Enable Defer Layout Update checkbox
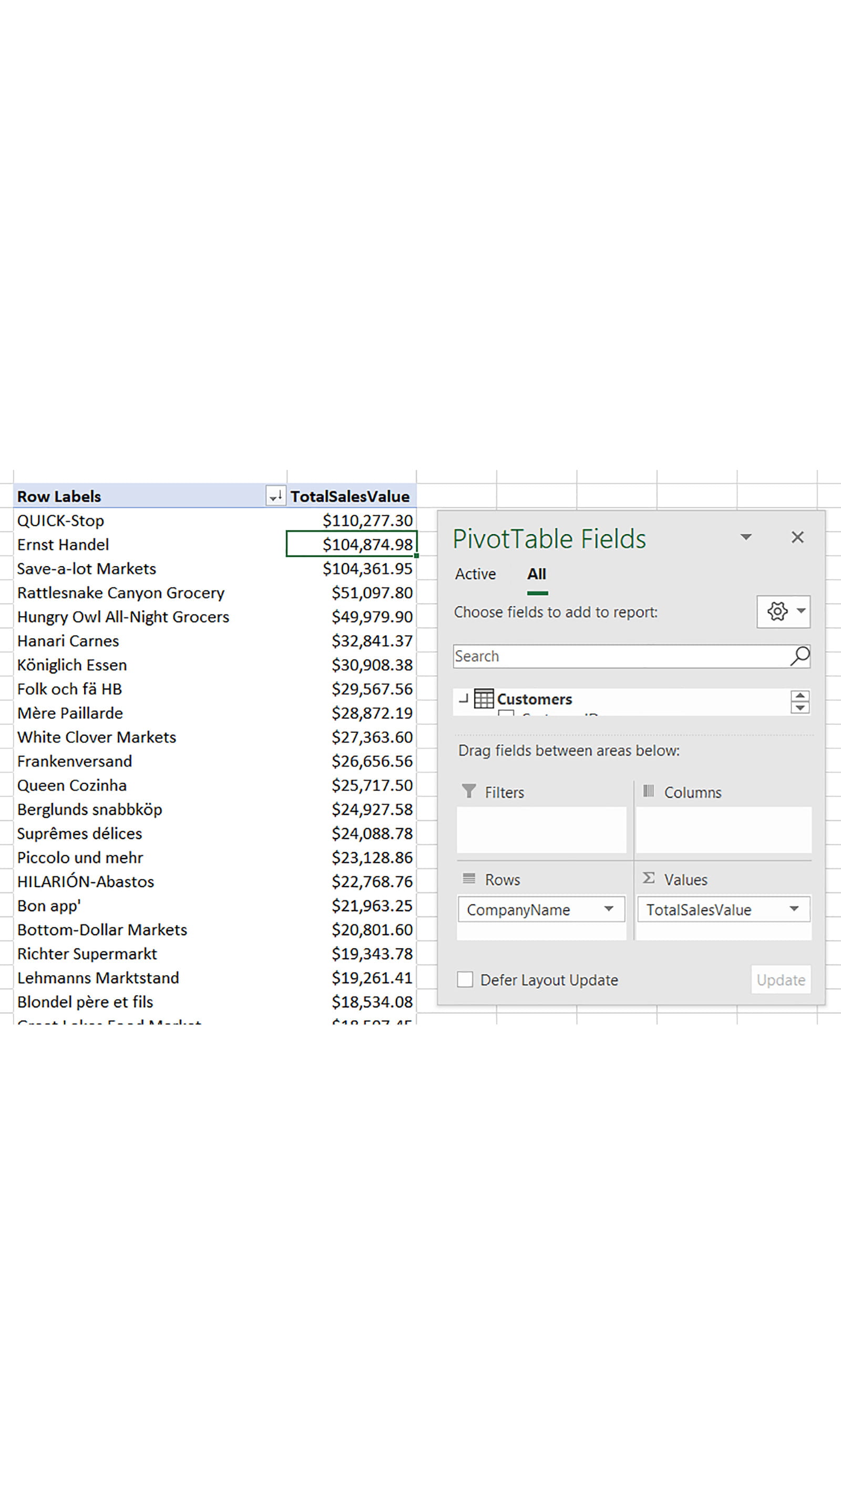This screenshot has width=841, height=1495. click(x=465, y=980)
